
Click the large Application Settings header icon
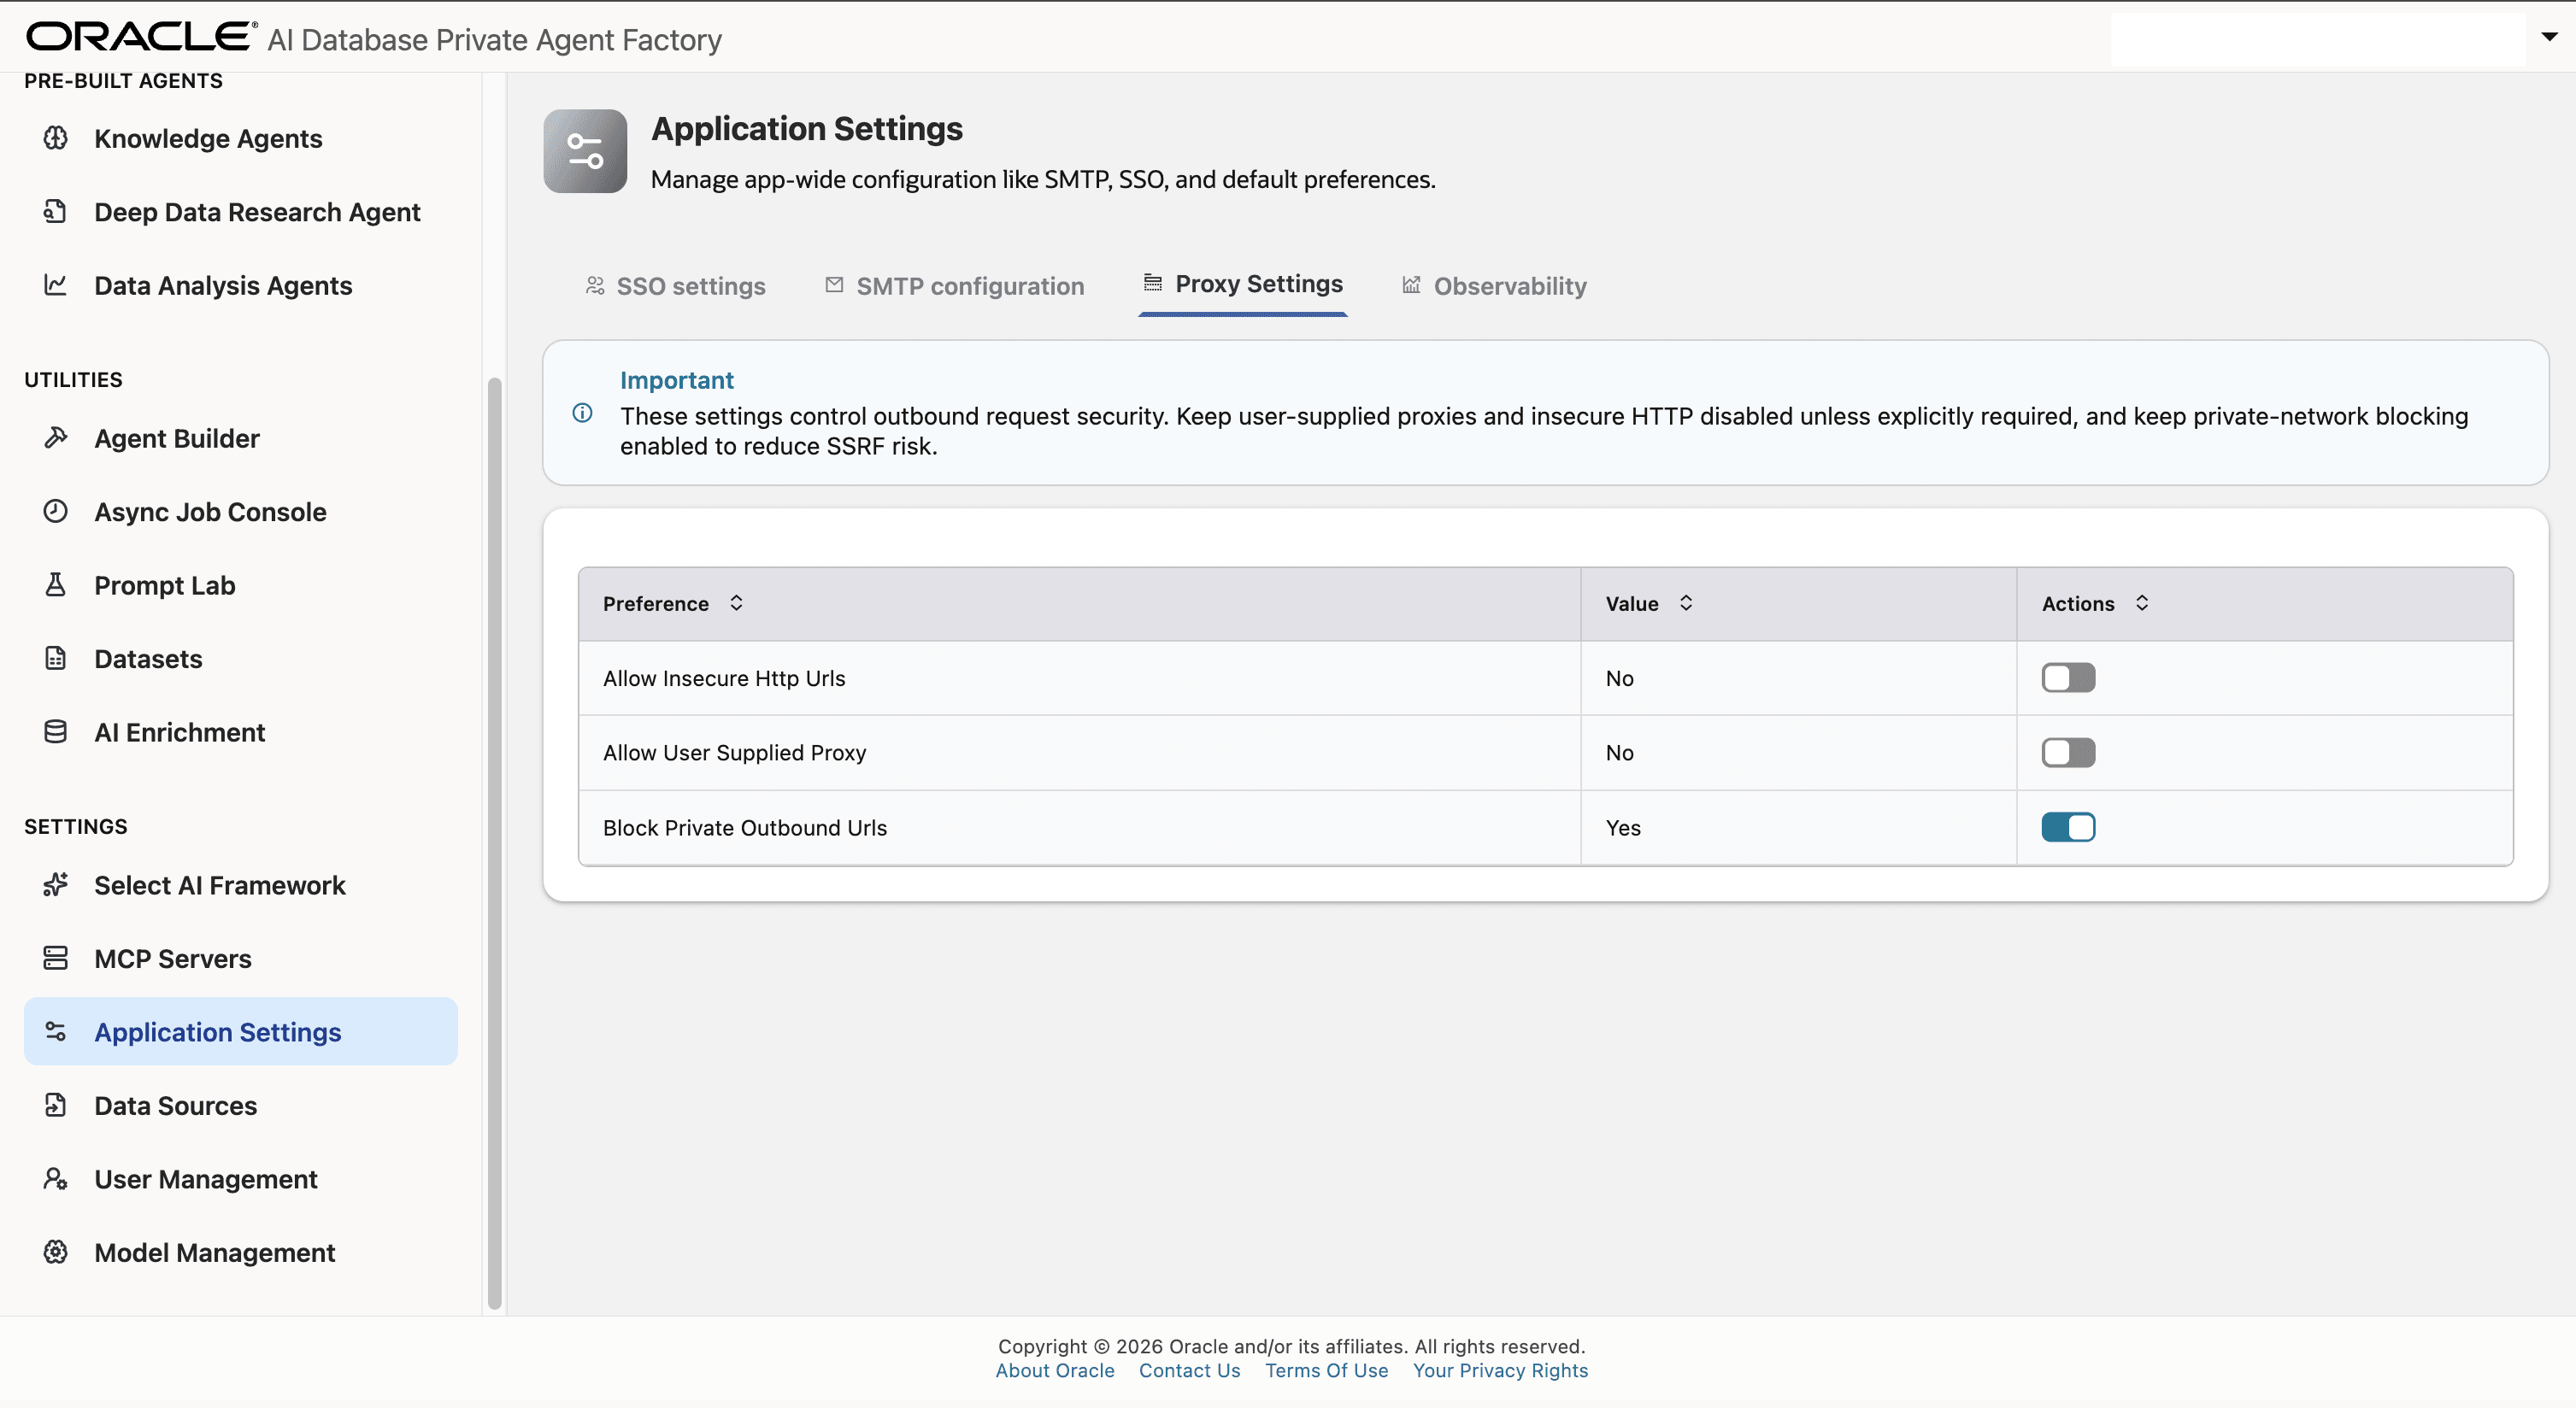click(x=585, y=151)
